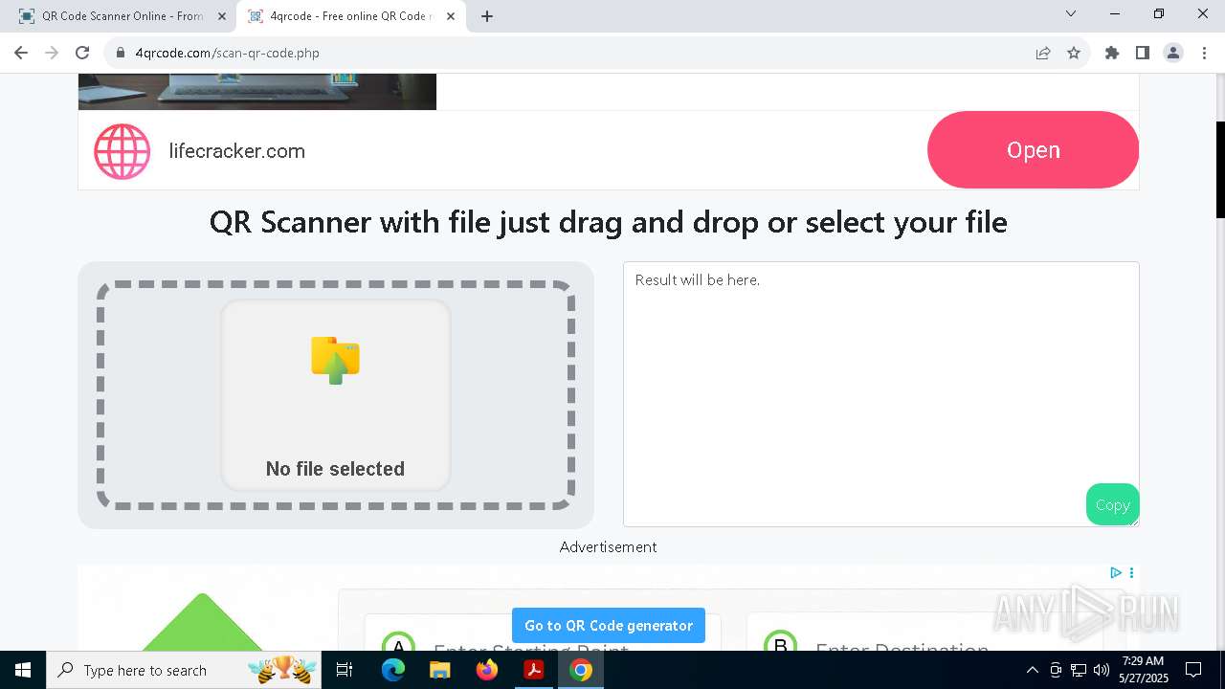Open network status tray icon
Screen dimensions: 1225x689
click(x=1079, y=670)
